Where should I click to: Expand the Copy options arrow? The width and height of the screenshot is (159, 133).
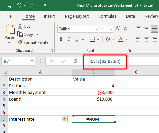point(38,34)
